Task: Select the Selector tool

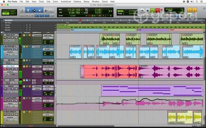Action: (x=34, y=10)
